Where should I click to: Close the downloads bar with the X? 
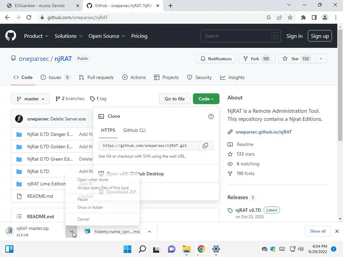(x=337, y=231)
